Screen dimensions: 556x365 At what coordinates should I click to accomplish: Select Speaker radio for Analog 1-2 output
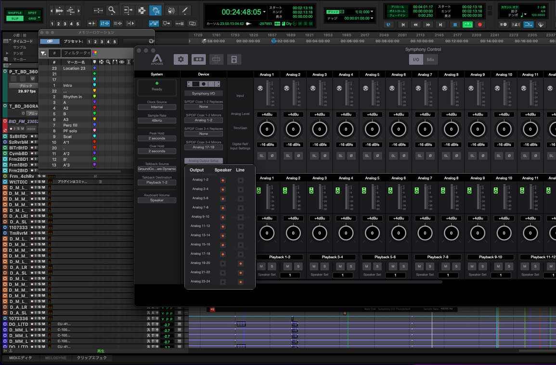(223, 180)
